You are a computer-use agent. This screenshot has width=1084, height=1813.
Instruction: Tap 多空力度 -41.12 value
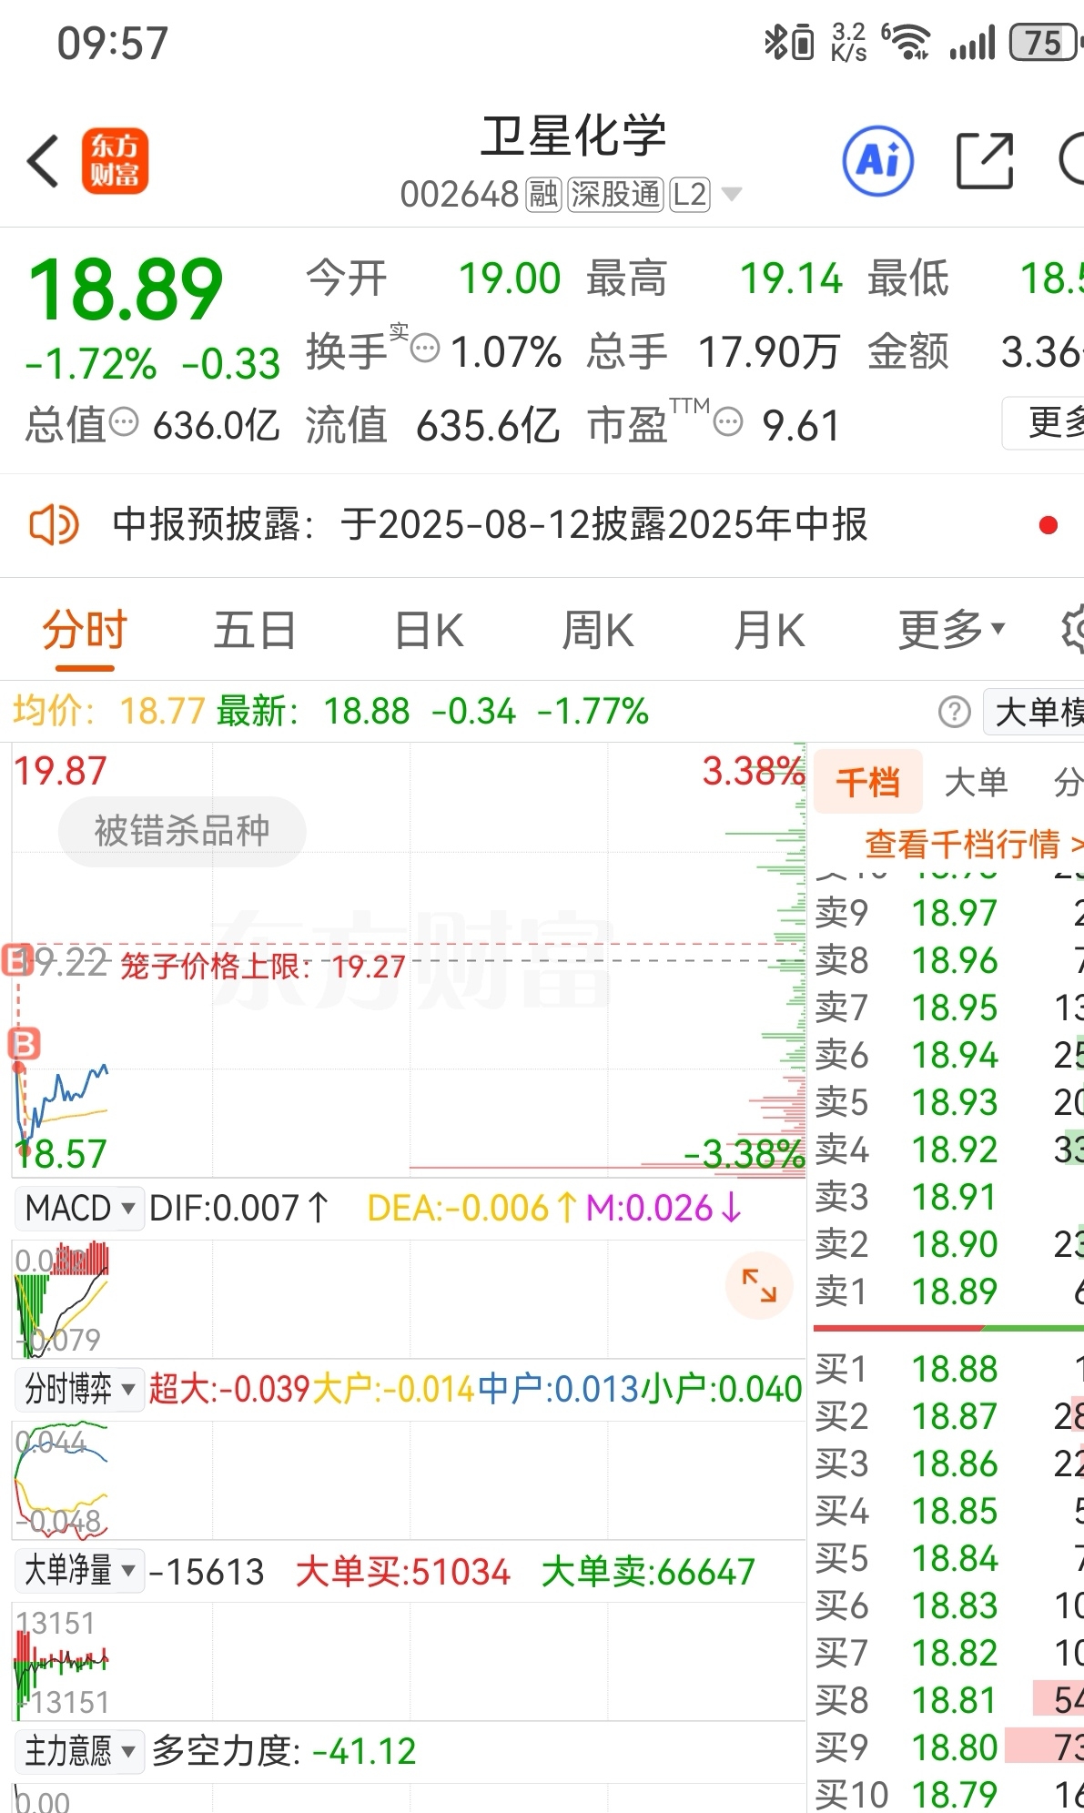tap(284, 1751)
